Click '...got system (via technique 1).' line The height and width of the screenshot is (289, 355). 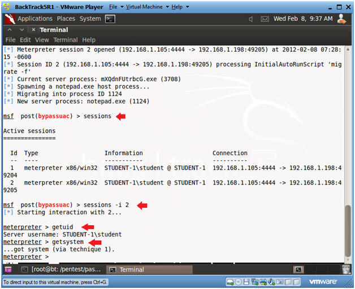(x=59, y=249)
